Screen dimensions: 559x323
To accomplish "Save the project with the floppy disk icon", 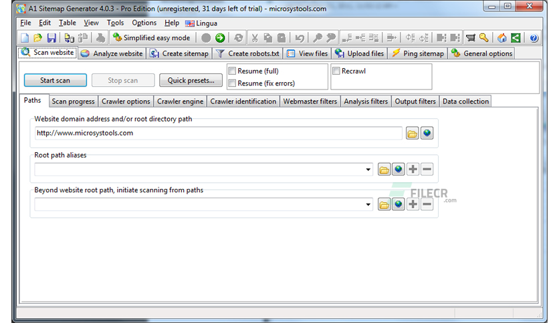I will [51, 38].
